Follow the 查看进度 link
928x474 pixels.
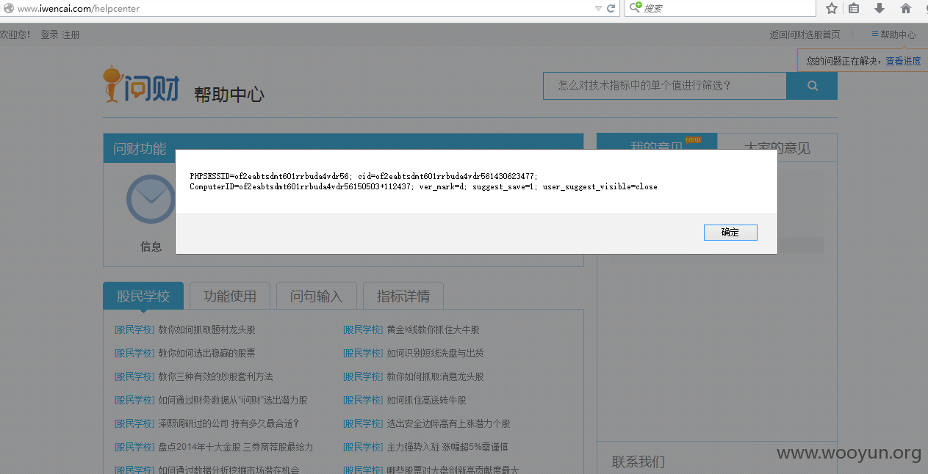(903, 61)
